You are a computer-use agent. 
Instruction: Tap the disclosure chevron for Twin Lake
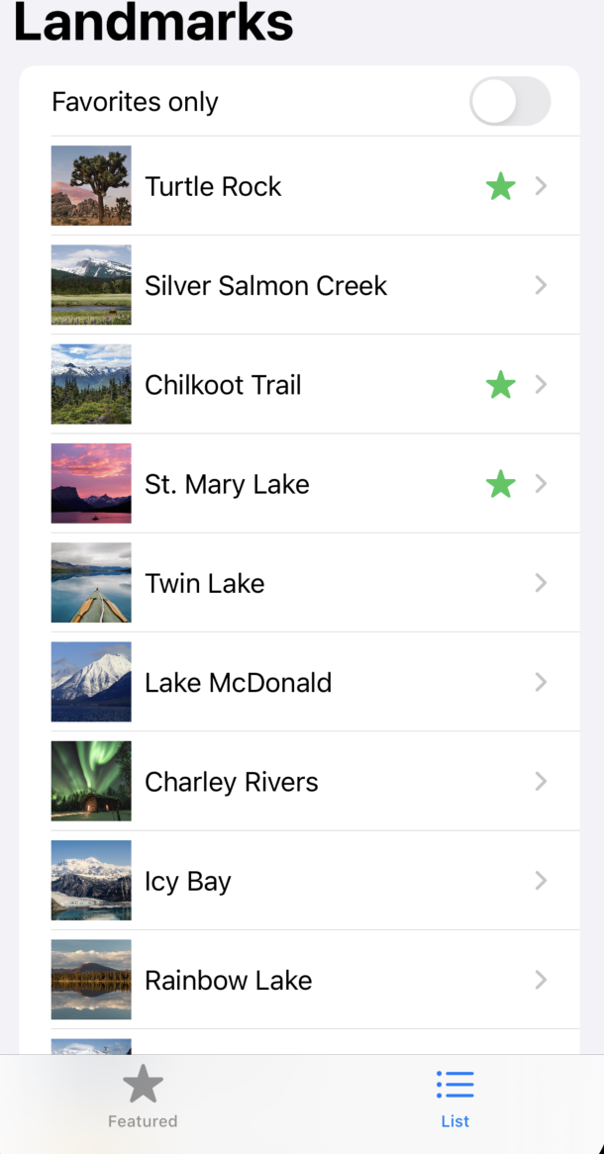coord(541,583)
